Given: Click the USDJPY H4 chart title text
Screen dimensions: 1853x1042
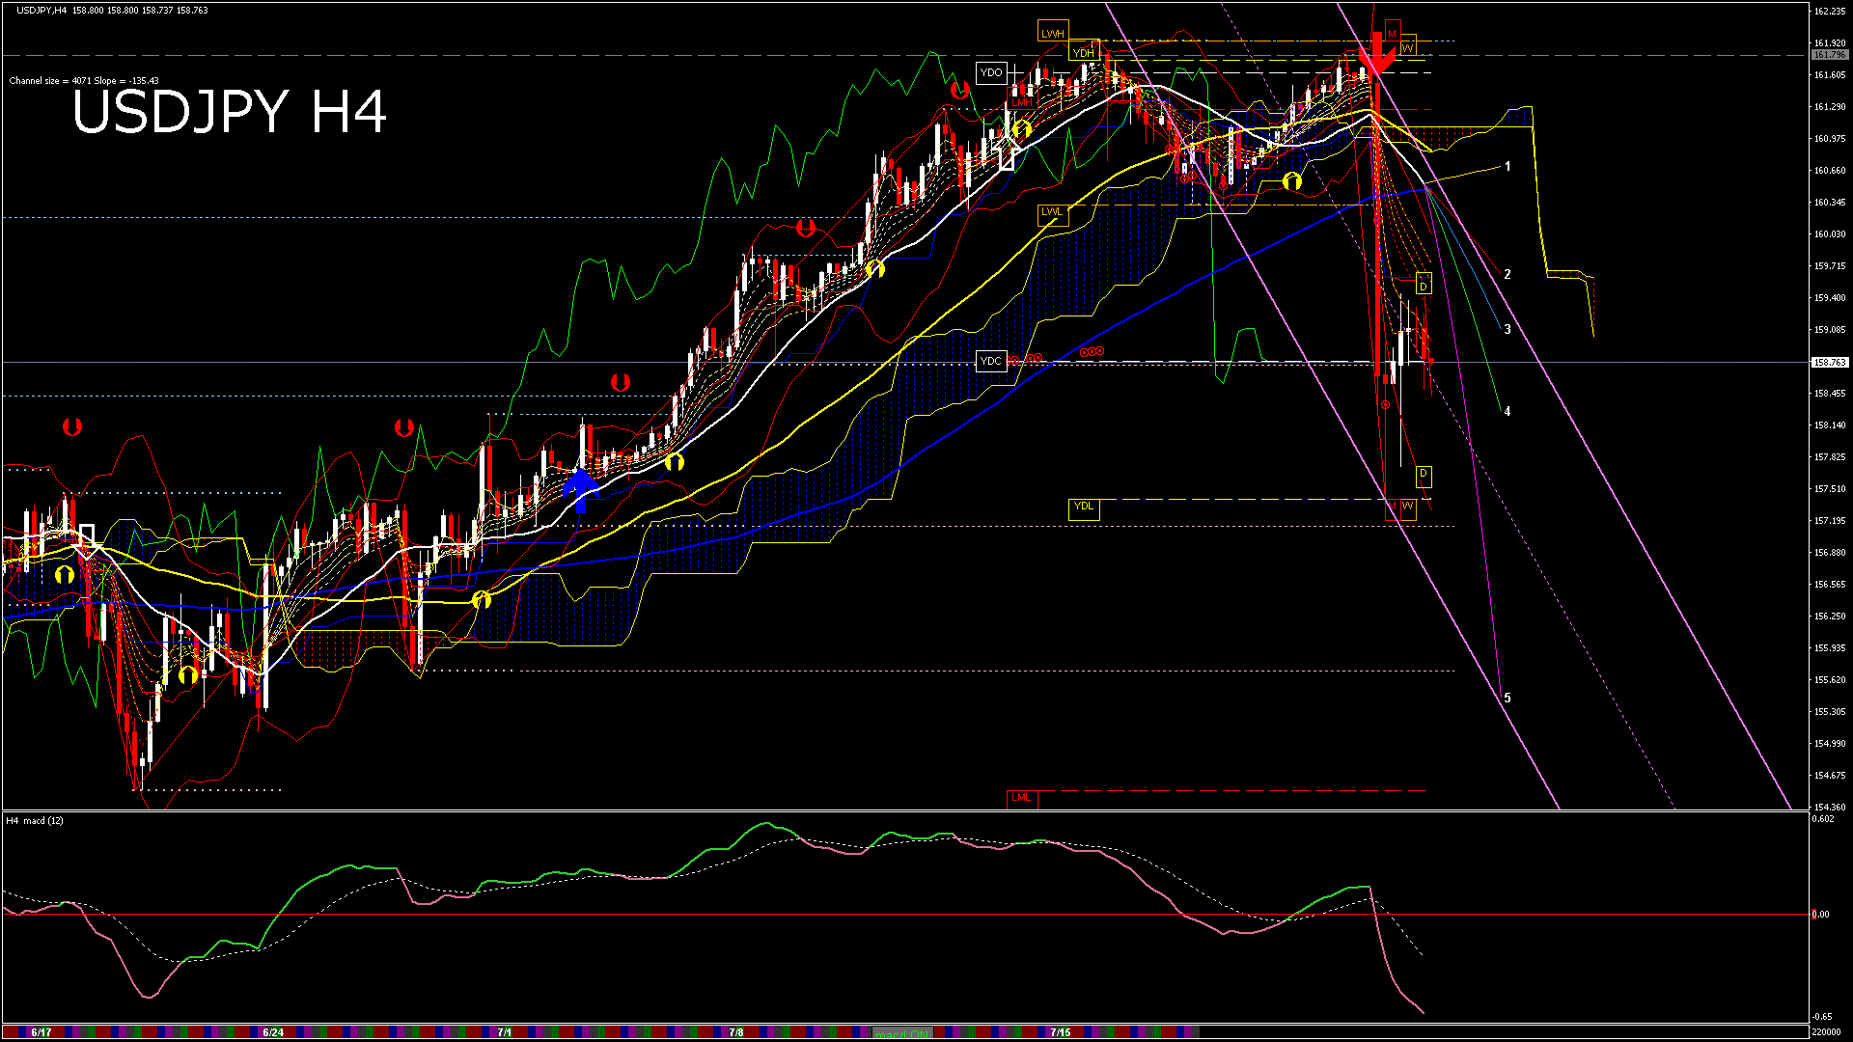Looking at the screenshot, I should pos(230,112).
